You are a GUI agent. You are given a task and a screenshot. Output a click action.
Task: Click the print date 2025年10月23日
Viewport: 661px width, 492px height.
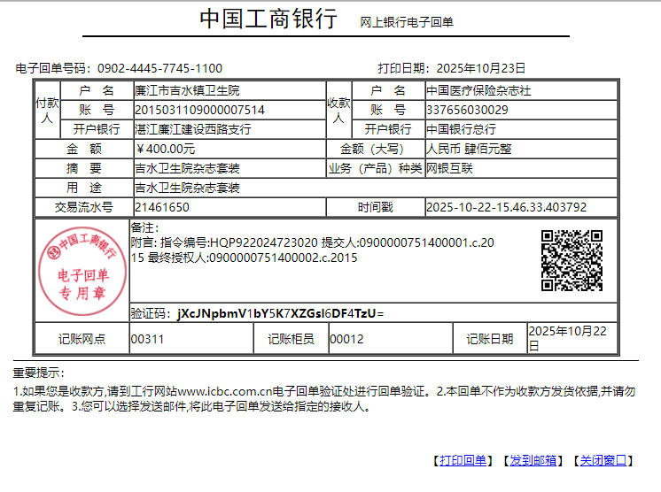pyautogui.click(x=481, y=68)
